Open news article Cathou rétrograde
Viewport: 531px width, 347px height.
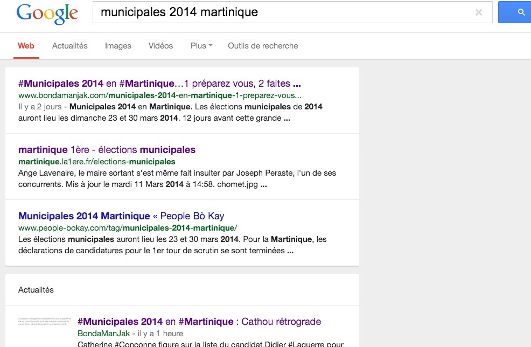199,321
